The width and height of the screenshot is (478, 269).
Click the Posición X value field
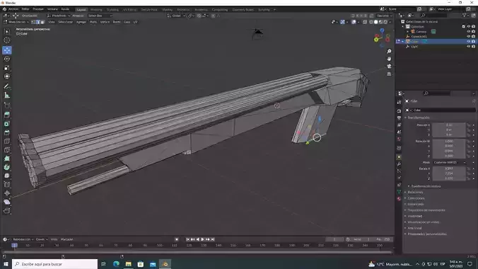click(x=449, y=125)
